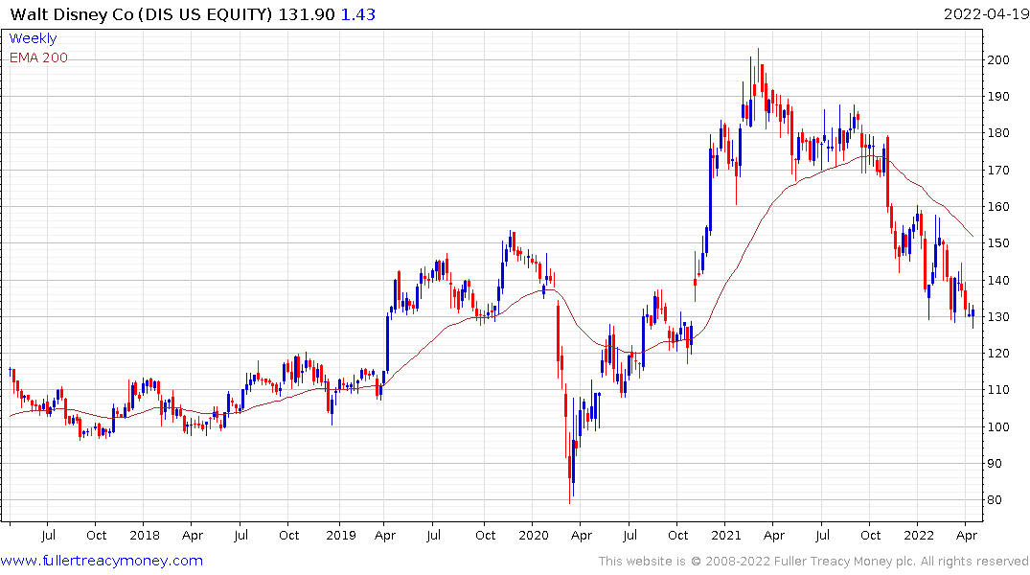Click the 110 price axis label
Viewport: 1030px width, 575px height.
tap(998, 390)
